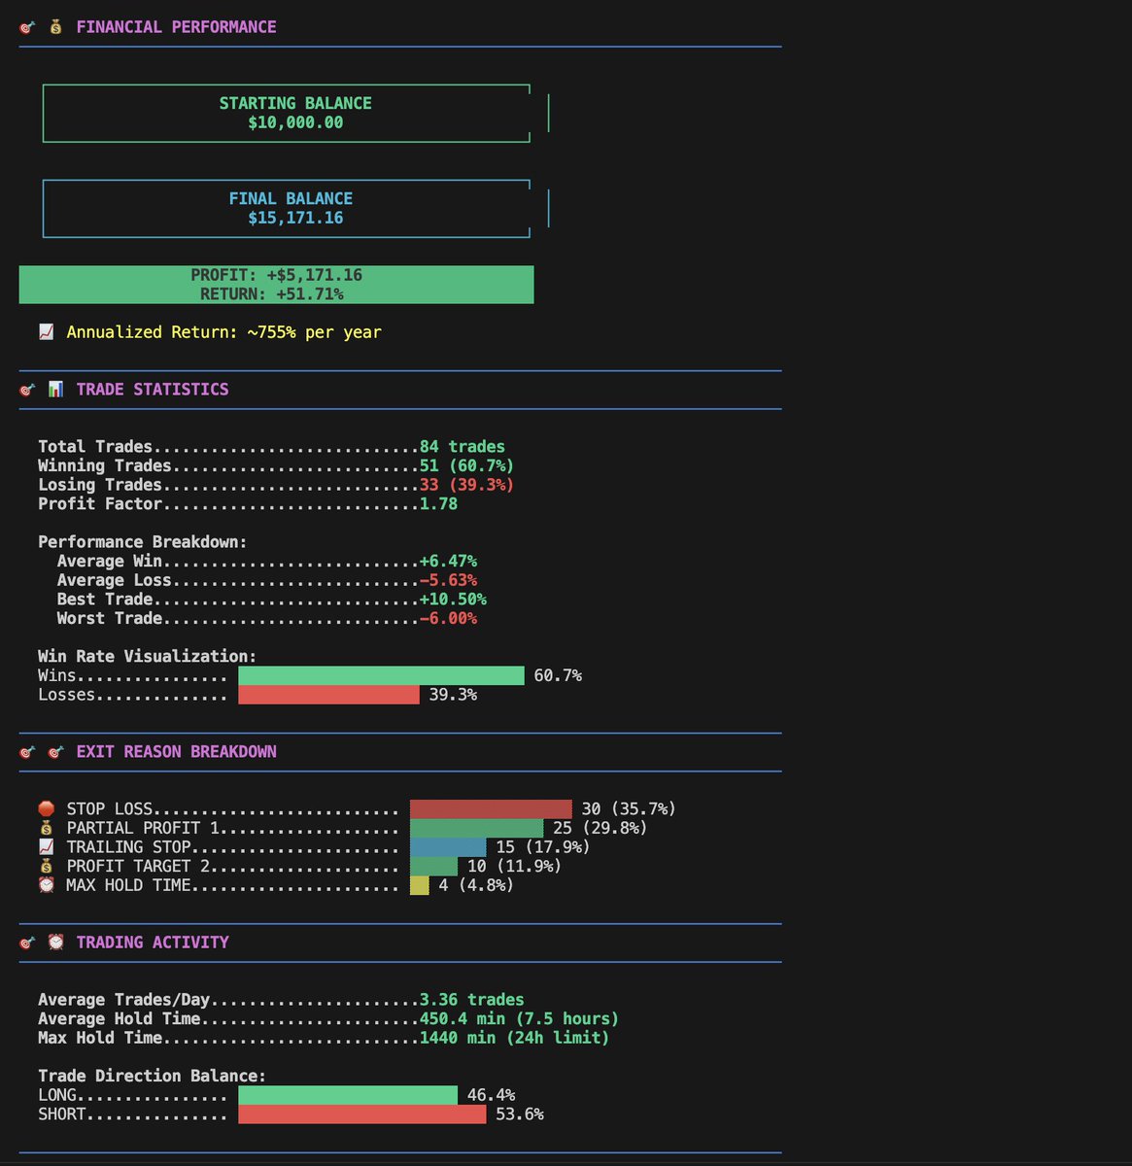Toggle the dart marker before FINANCIAL PERFORMANCE
This screenshot has width=1132, height=1166.
click(27, 26)
